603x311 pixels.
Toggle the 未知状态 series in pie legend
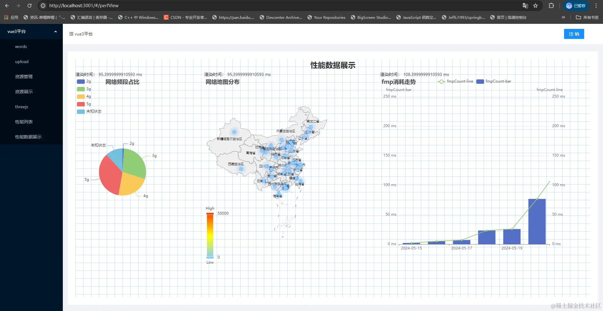coord(89,111)
